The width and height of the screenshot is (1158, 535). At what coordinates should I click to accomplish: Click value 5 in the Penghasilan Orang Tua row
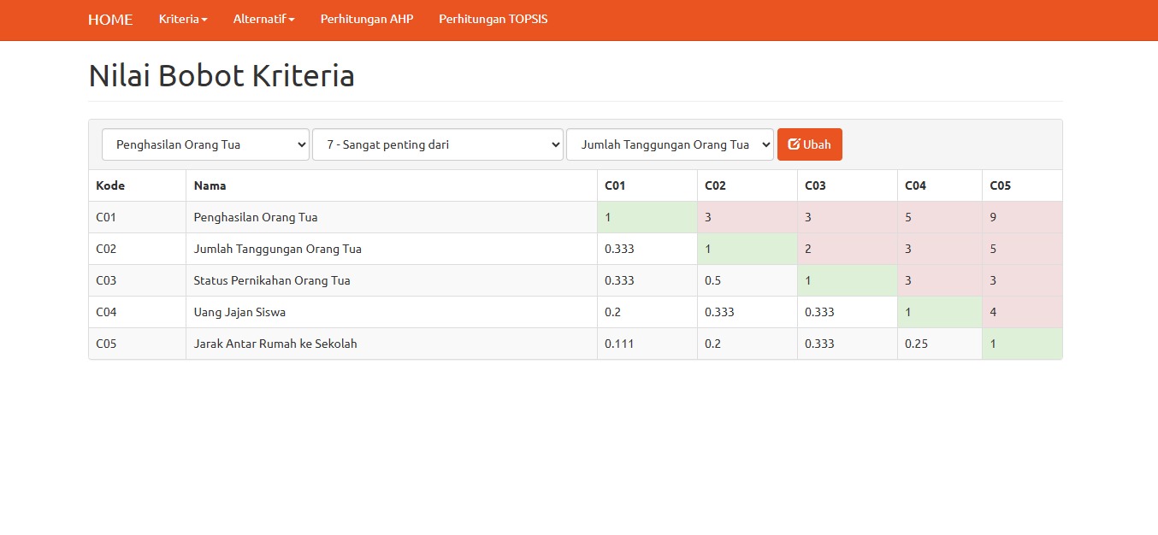point(940,217)
